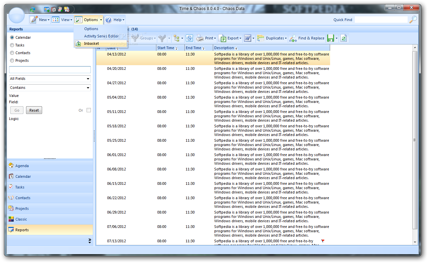Click the Go button
The height and width of the screenshot is (263, 428).
click(17, 110)
